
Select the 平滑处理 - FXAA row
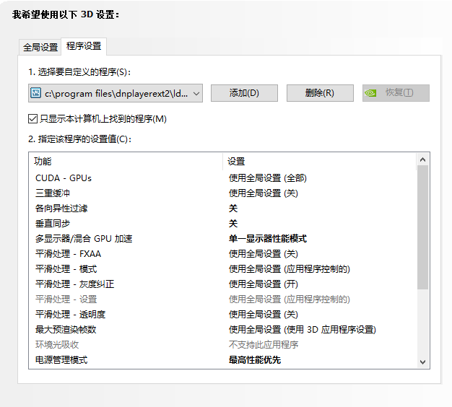coord(69,254)
